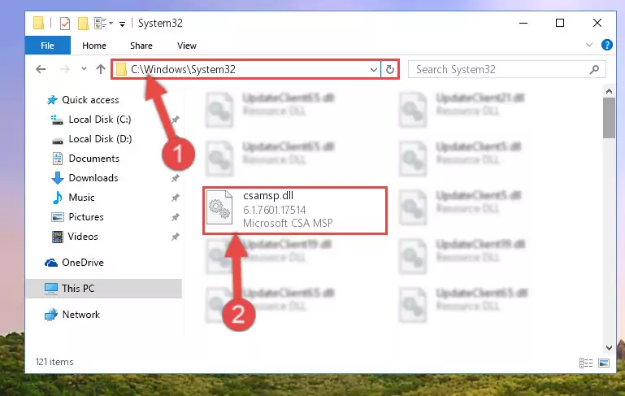The height and width of the screenshot is (396, 625).
Task: Open the File menu
Action: point(47,46)
